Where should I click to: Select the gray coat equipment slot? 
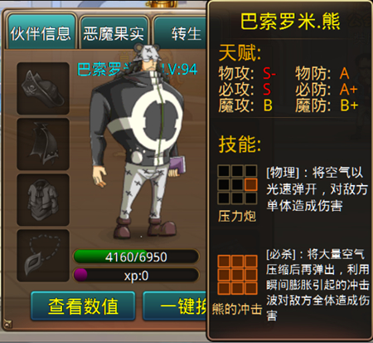43,200
